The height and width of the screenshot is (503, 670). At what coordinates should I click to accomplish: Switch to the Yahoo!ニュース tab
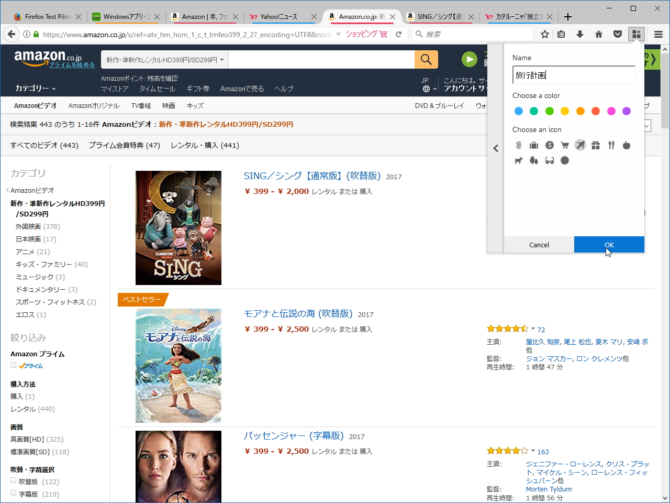click(x=283, y=17)
